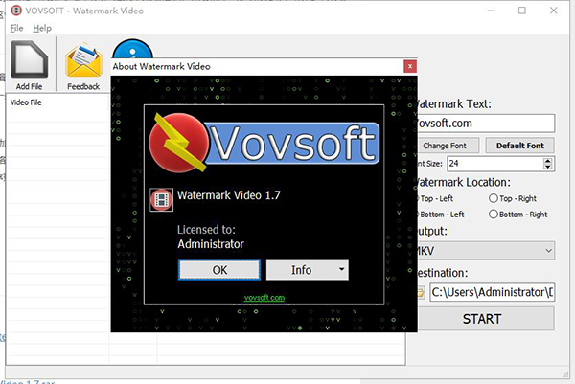The width and height of the screenshot is (575, 384).
Task: Click the Vovsoft logo banner
Action: pyautogui.click(x=264, y=143)
